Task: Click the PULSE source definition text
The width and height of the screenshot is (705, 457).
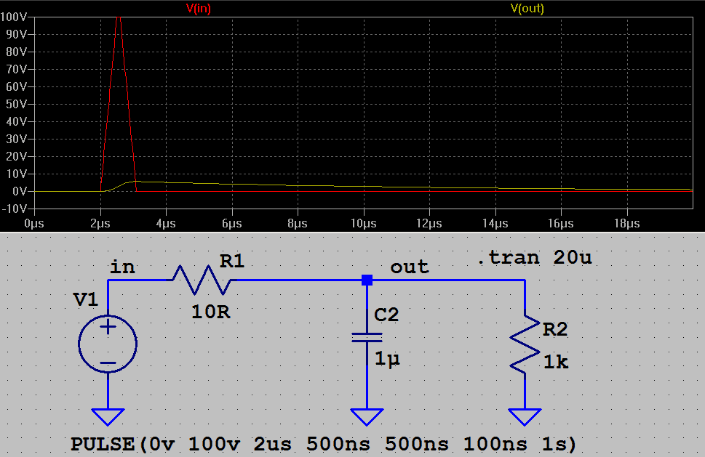Action: point(323,444)
